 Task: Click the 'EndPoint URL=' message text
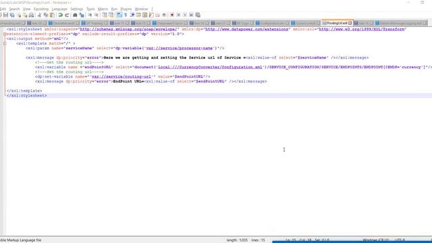click(x=128, y=82)
